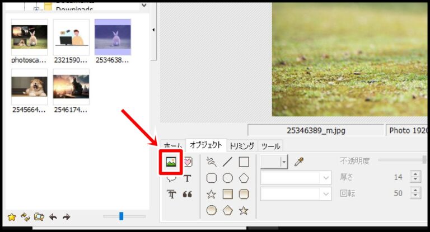Increase the 厚さ thickness value
This screenshot has width=430, height=232.
coord(415,174)
